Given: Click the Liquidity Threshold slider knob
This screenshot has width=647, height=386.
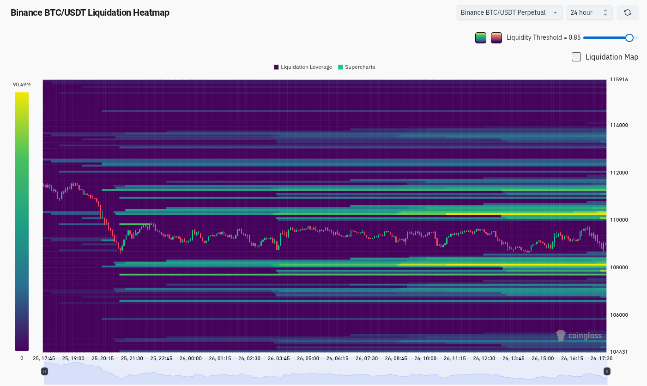Looking at the screenshot, I should [629, 38].
